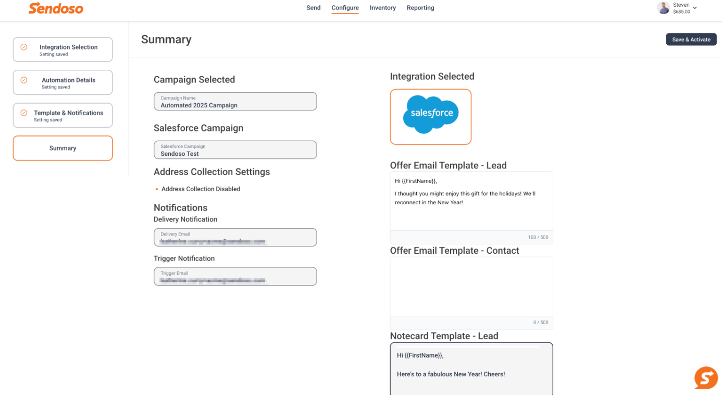Image resolution: width=722 pixels, height=395 pixels.
Task: Click the 'Delivery Notification' label
Action: coord(185,219)
